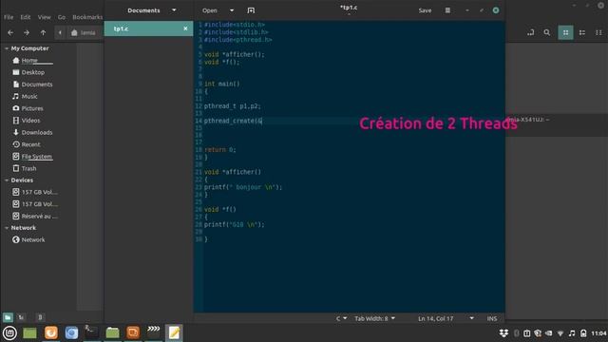Viewport: 608px width, 342px height.
Task: Open the C language selector dropdown
Action: [x=341, y=318]
